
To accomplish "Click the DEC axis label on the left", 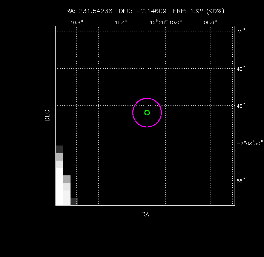I will click(x=47, y=115).
